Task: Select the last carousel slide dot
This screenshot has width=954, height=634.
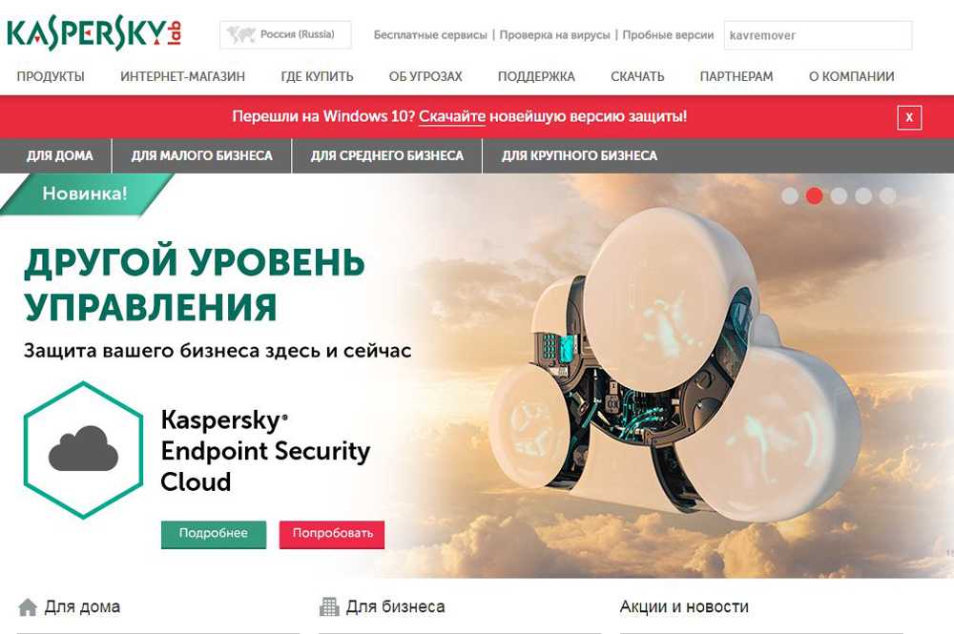Action: pos(887,195)
